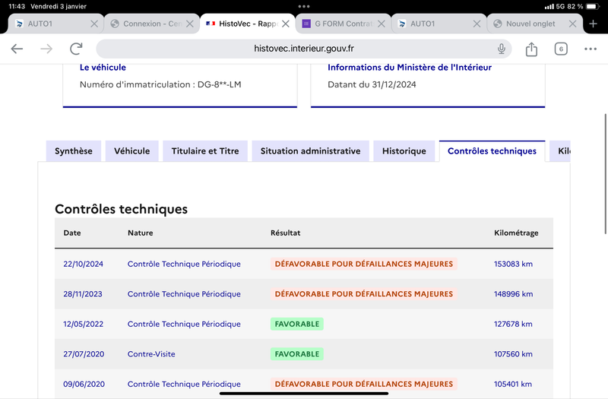Click the 12/05/2022 date cell

click(84, 325)
